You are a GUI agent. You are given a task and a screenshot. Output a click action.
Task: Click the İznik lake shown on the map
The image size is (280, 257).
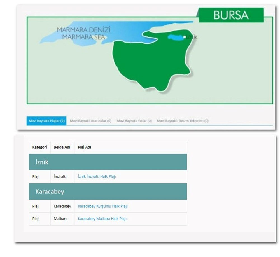click(175, 37)
